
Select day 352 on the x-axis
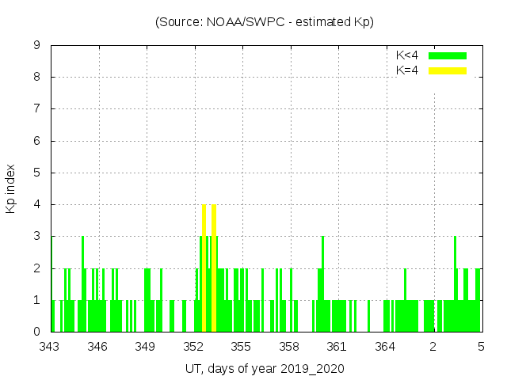pyautogui.click(x=194, y=347)
